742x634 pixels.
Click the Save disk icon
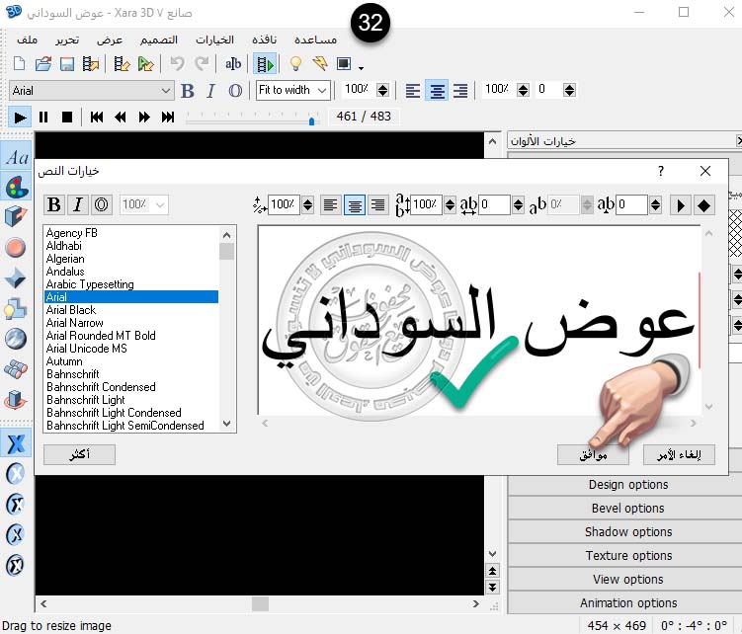[x=67, y=64]
